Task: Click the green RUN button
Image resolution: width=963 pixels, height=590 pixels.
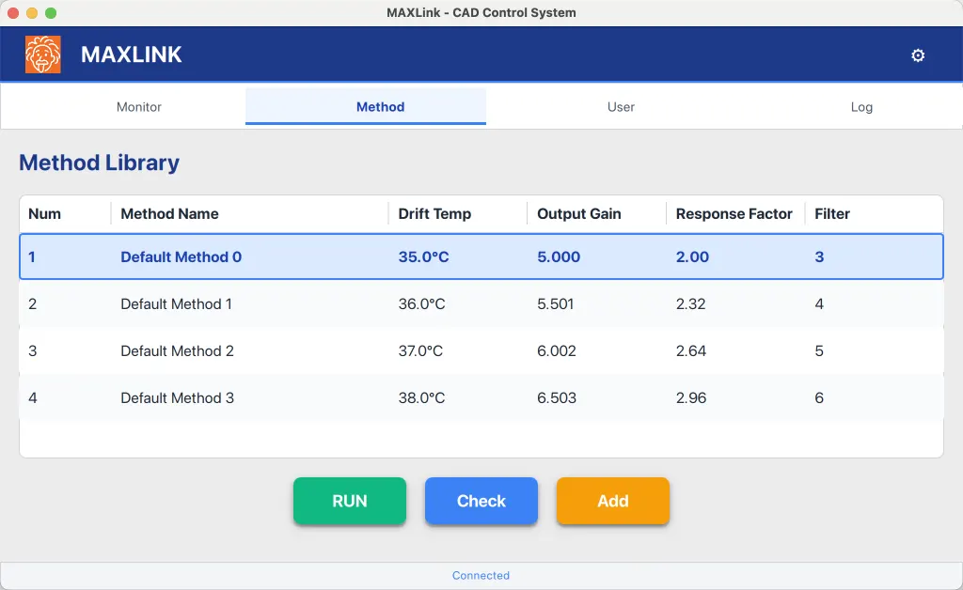Action: point(350,501)
